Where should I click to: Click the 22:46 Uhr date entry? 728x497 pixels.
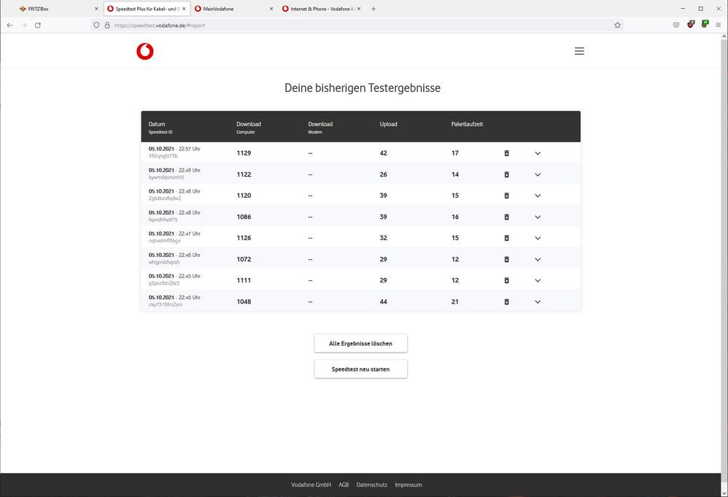tap(174, 255)
